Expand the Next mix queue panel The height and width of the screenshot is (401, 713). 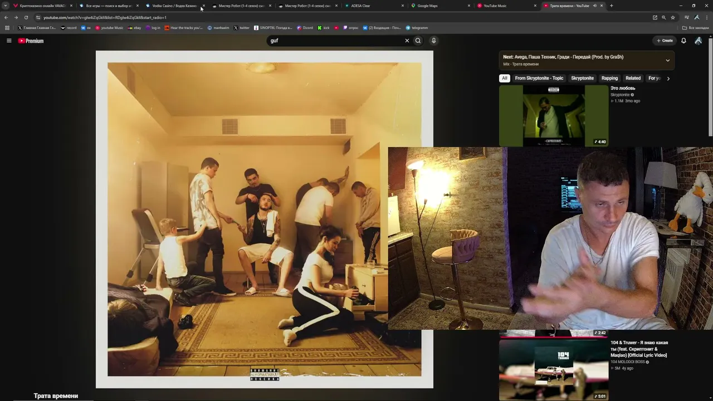pyautogui.click(x=667, y=60)
